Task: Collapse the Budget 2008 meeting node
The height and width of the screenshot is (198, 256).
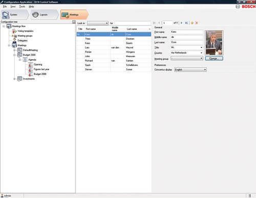Action: (x=14, y=55)
